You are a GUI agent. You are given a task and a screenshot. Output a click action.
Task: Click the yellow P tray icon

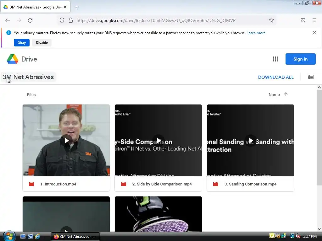(x=272, y=236)
